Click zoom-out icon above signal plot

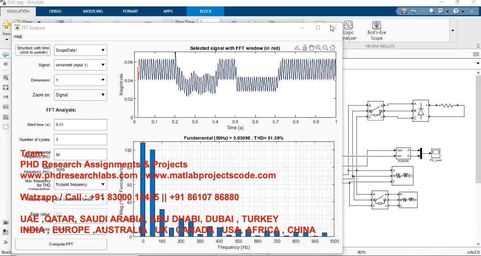325,48
